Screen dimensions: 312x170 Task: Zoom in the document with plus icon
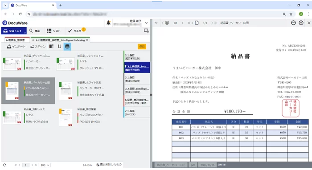coord(301,23)
